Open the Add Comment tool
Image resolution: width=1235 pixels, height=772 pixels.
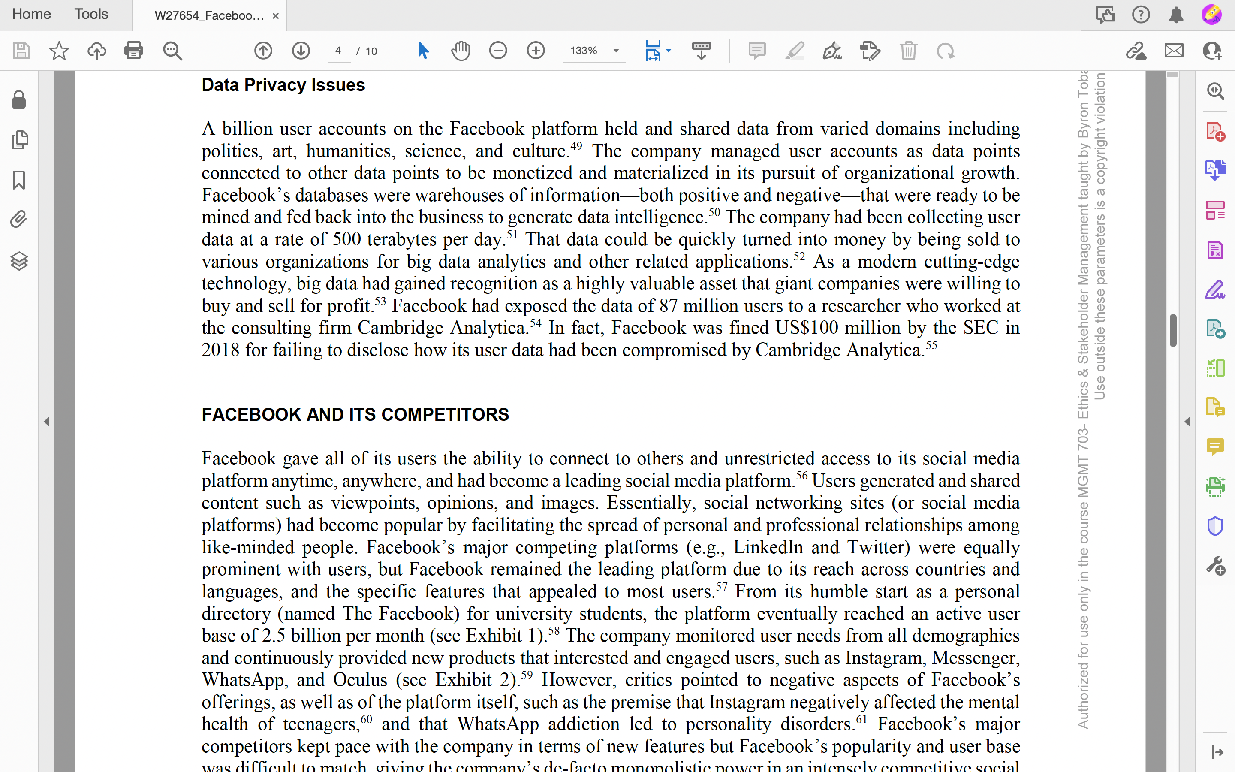tap(757, 51)
